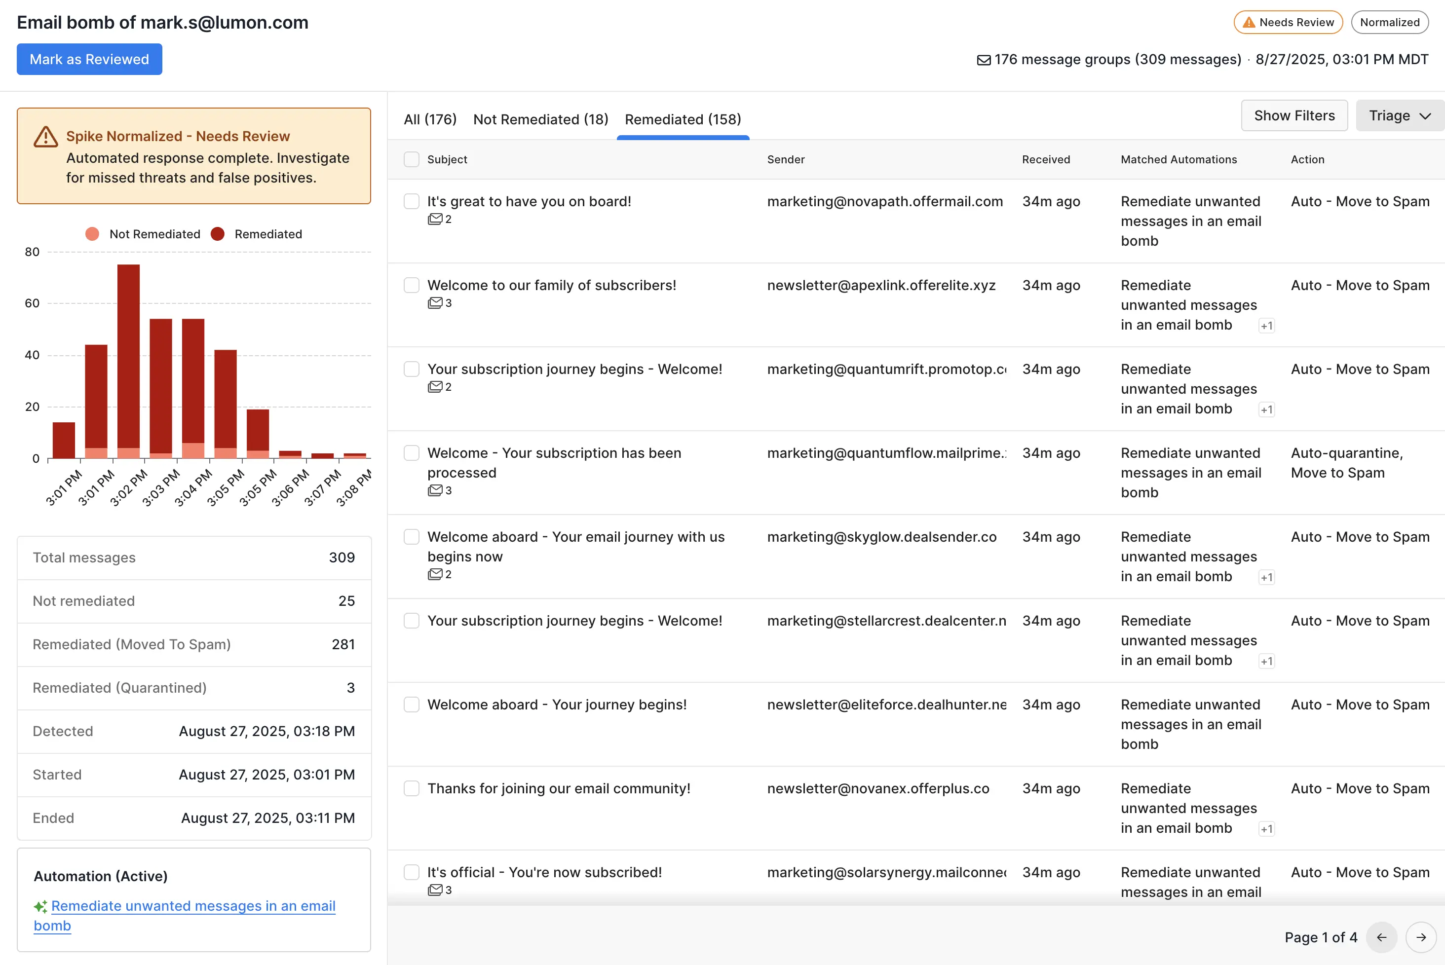Switch to the Not Remediated (18) tab
The image size is (1445, 965).
[x=540, y=119]
